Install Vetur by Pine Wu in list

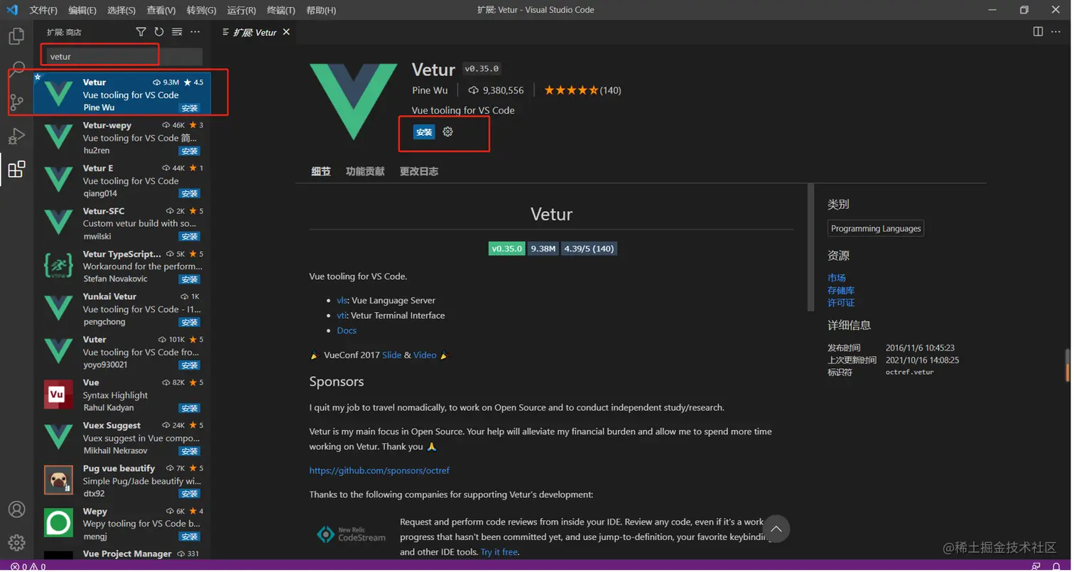[190, 108]
